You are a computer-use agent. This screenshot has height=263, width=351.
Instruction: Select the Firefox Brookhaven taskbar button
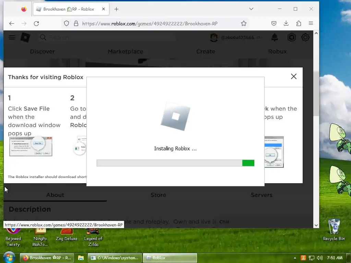coord(47,258)
